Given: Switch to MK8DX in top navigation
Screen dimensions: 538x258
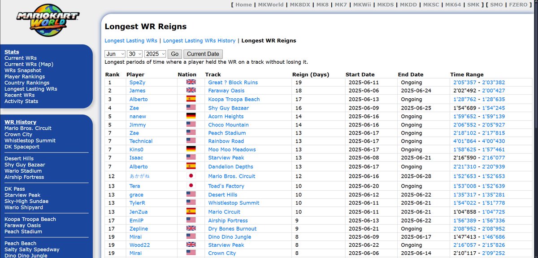Looking at the screenshot, I should tap(299, 4).
